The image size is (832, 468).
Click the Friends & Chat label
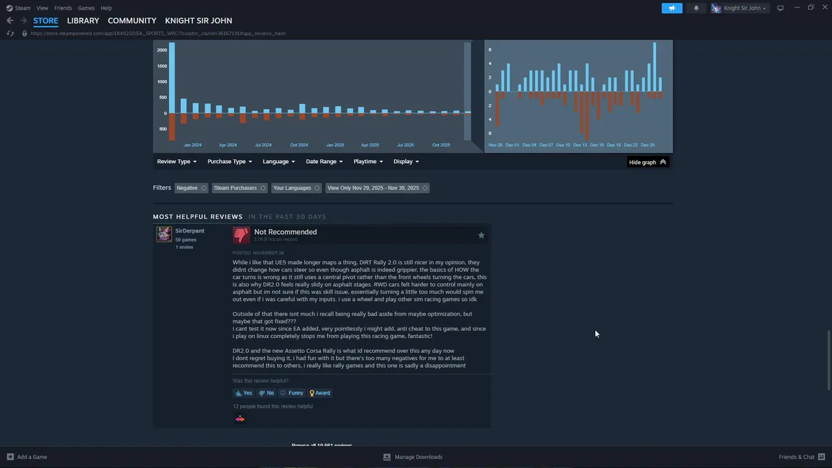coord(796,457)
